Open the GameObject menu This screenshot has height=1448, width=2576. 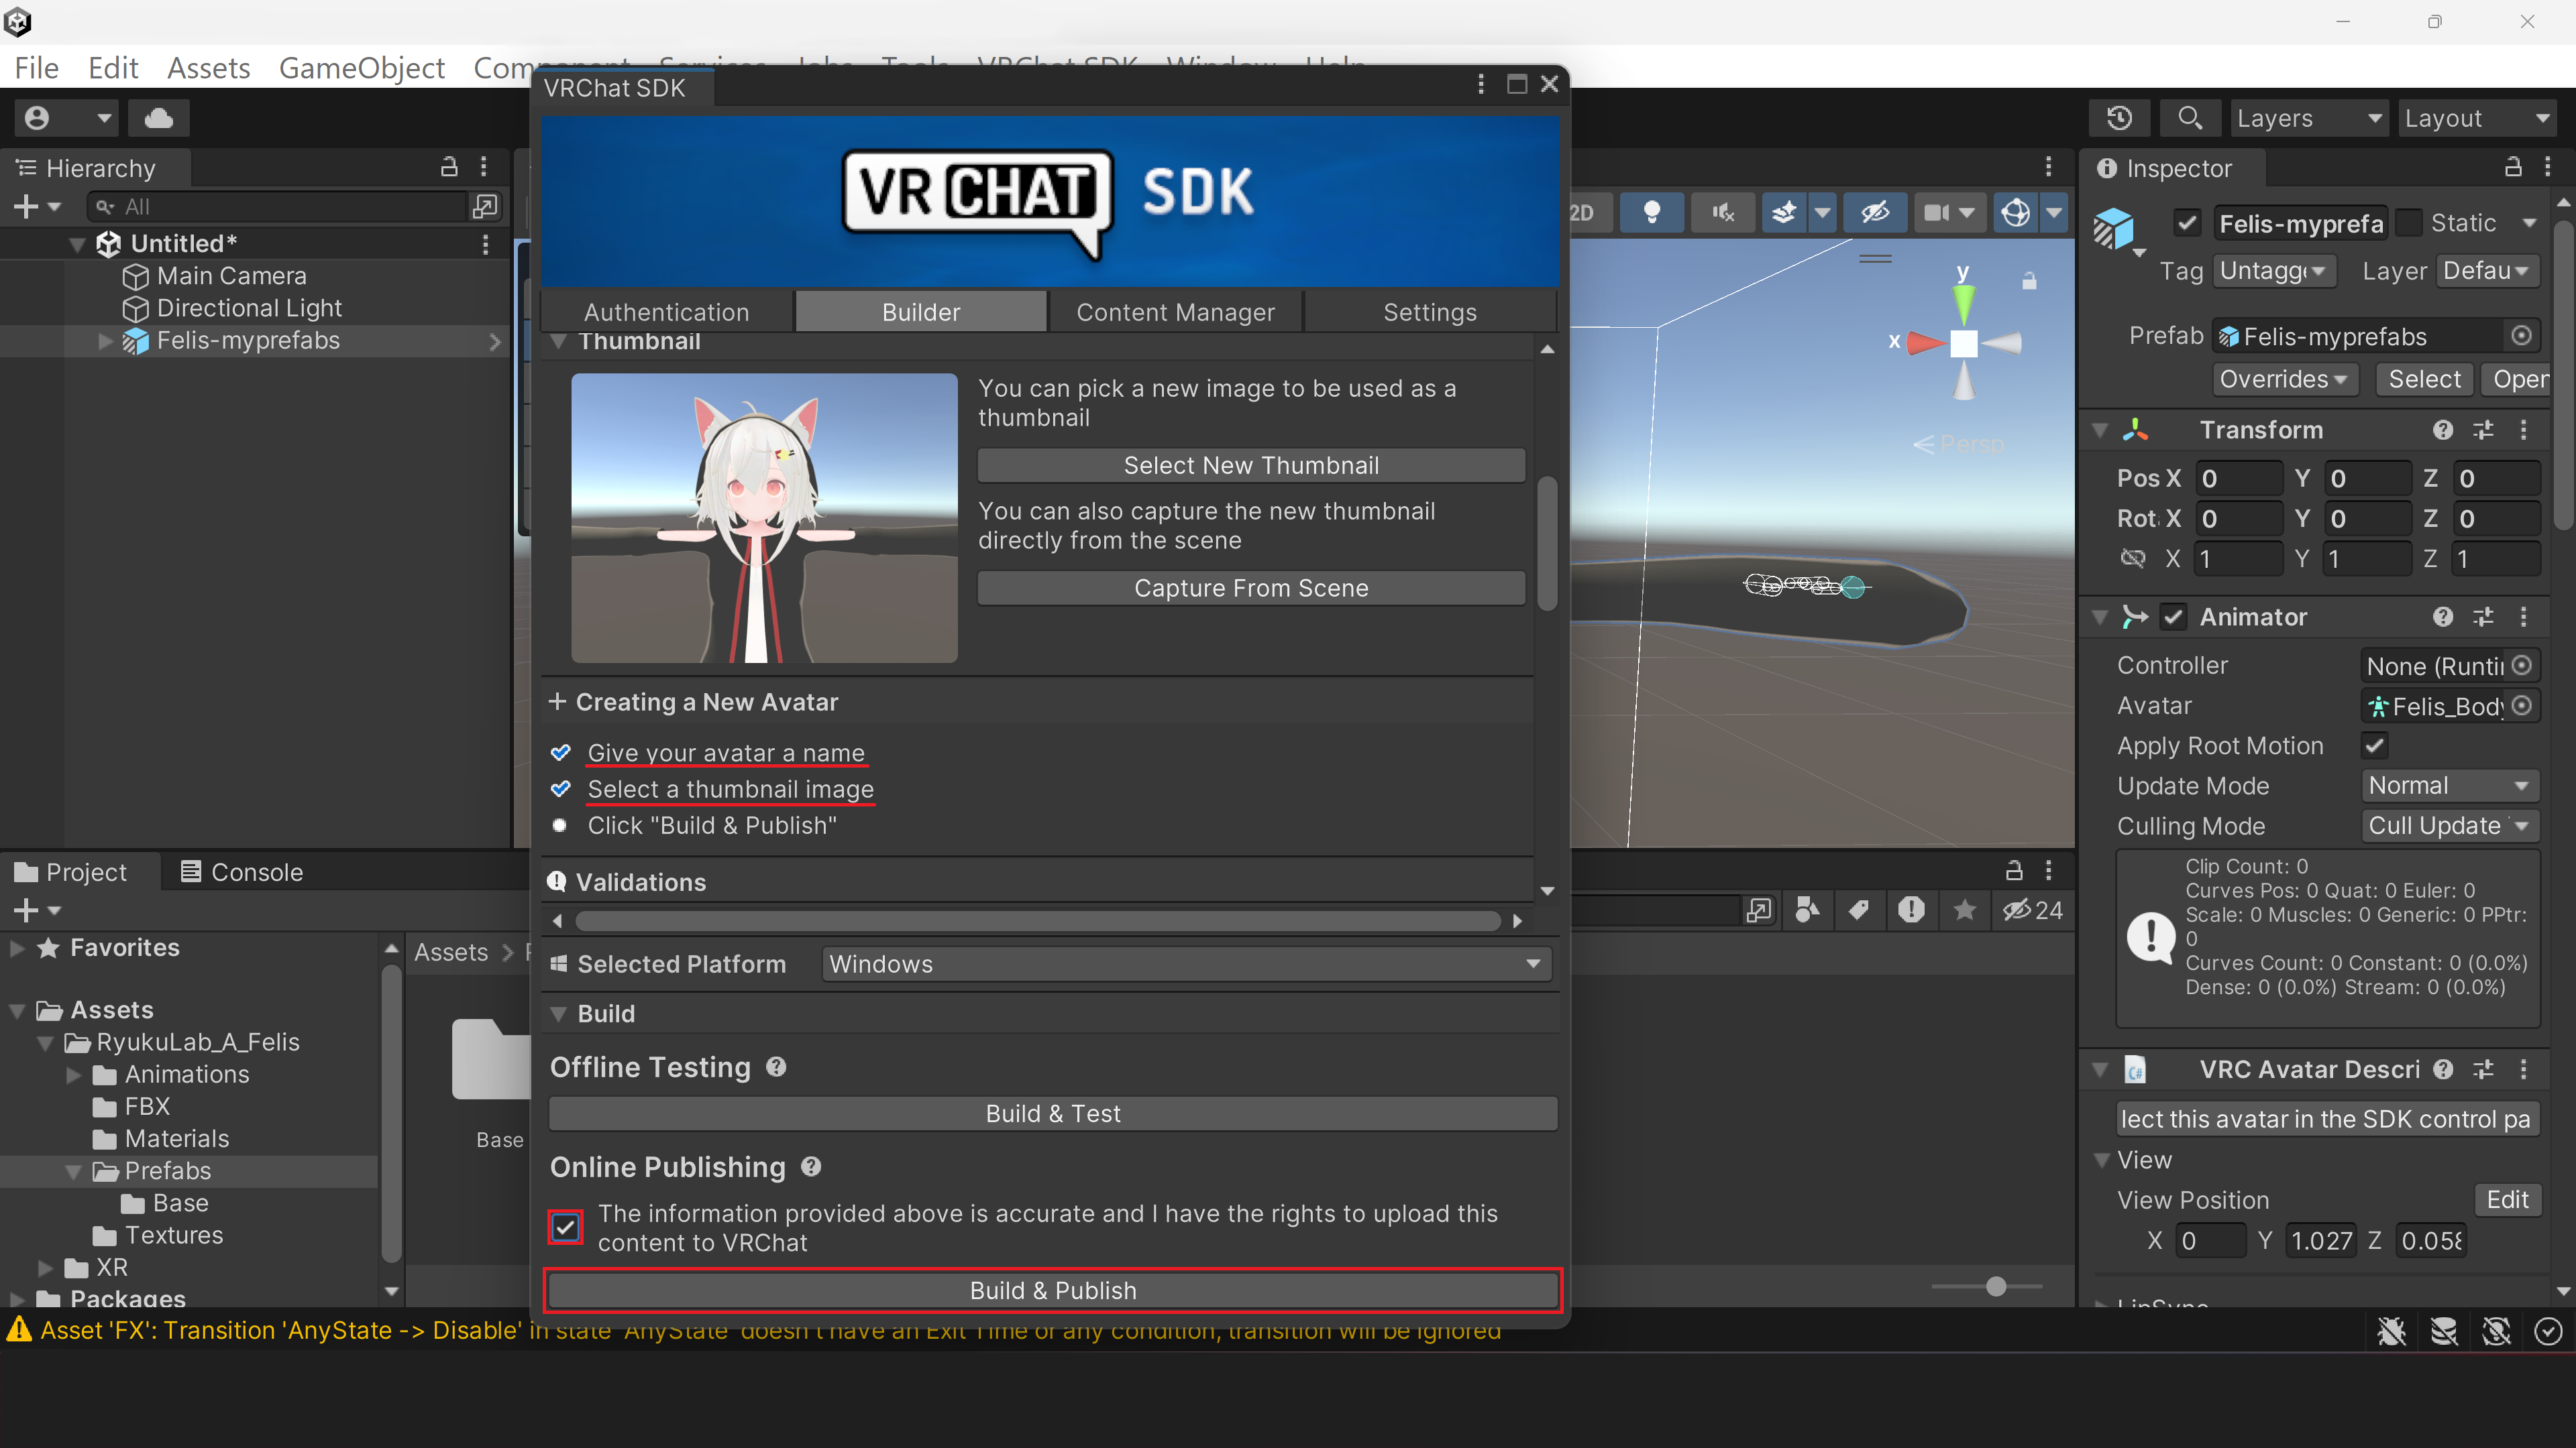362,67
